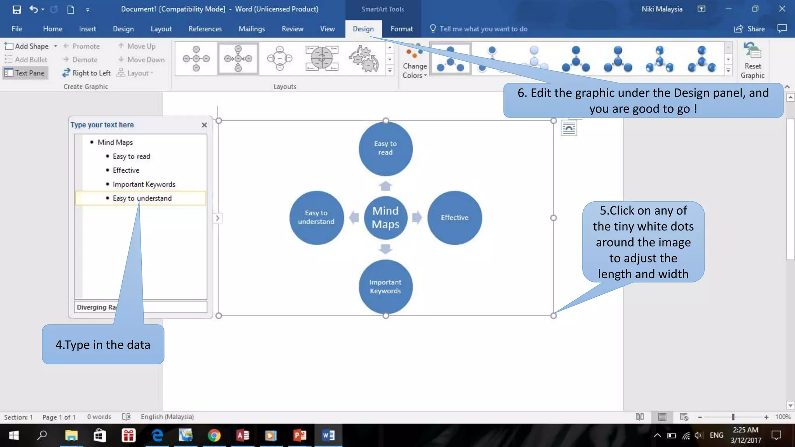Click the Layout Options icon beside graphic

pos(569,128)
